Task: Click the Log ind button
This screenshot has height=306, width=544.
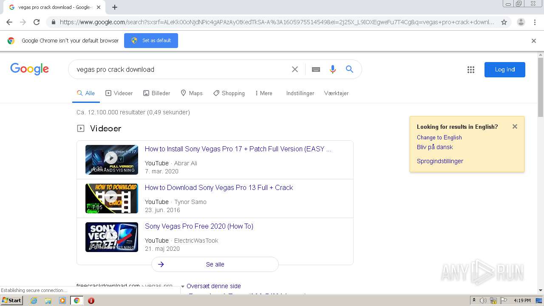Action: click(504, 70)
